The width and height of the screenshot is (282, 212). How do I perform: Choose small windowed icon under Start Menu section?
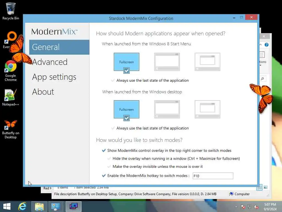pyautogui.click(x=207, y=62)
